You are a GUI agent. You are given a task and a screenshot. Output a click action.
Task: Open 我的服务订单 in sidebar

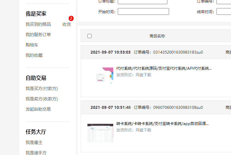(x=38, y=35)
